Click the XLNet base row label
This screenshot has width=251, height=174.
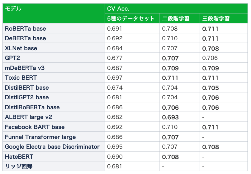coord(21,48)
